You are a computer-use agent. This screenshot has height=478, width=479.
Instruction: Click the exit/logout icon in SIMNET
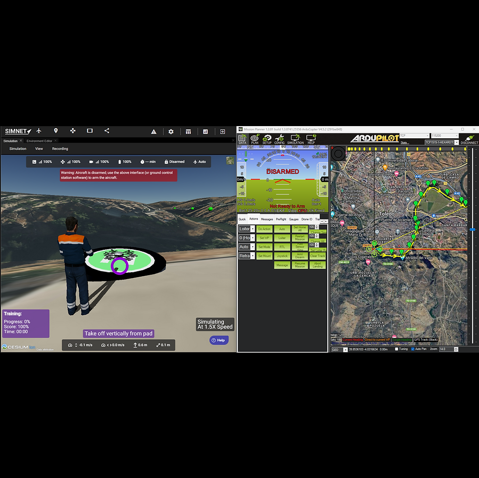pyautogui.click(x=223, y=131)
